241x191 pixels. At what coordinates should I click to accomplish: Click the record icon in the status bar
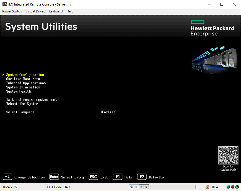pyautogui.click(x=146, y=187)
